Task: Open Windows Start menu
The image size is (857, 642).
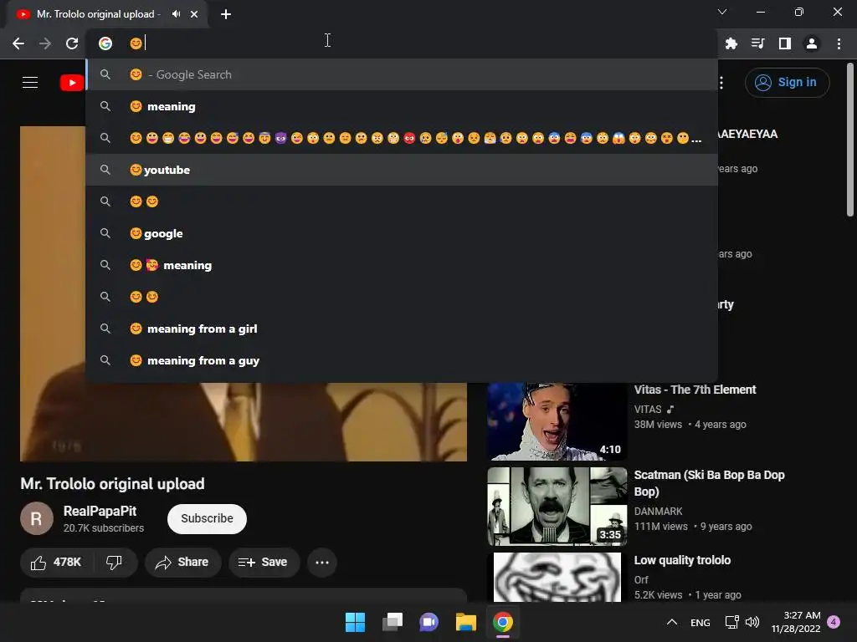Action: pyautogui.click(x=355, y=622)
